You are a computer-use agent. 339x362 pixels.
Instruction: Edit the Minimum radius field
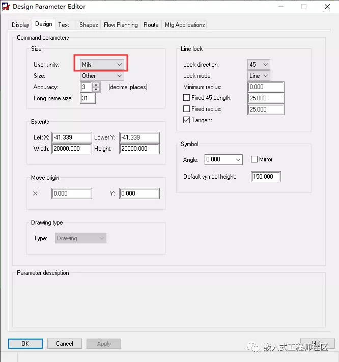(x=266, y=87)
